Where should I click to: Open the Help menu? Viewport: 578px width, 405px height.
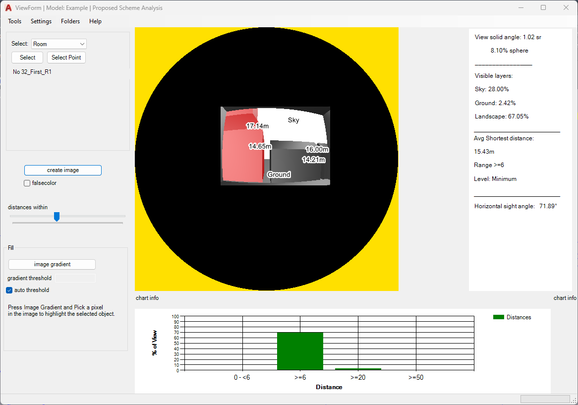click(96, 21)
